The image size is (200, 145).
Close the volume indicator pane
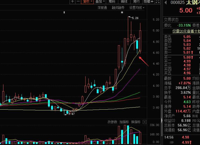tap(144, 122)
